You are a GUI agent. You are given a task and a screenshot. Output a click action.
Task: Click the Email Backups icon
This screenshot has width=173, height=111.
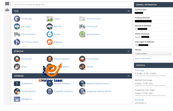pos(82,59)
